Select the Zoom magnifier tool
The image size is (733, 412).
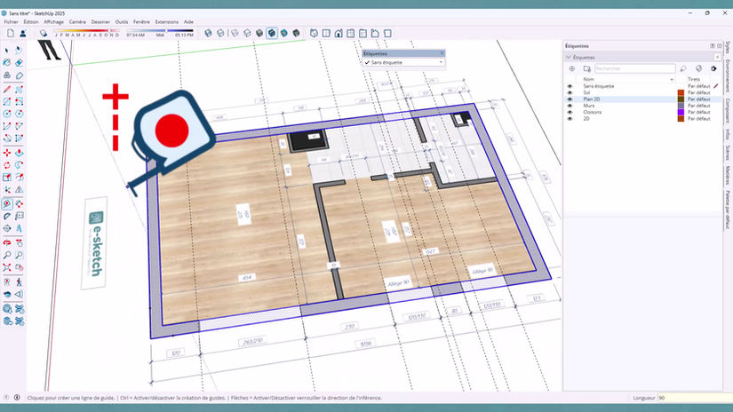click(7, 255)
